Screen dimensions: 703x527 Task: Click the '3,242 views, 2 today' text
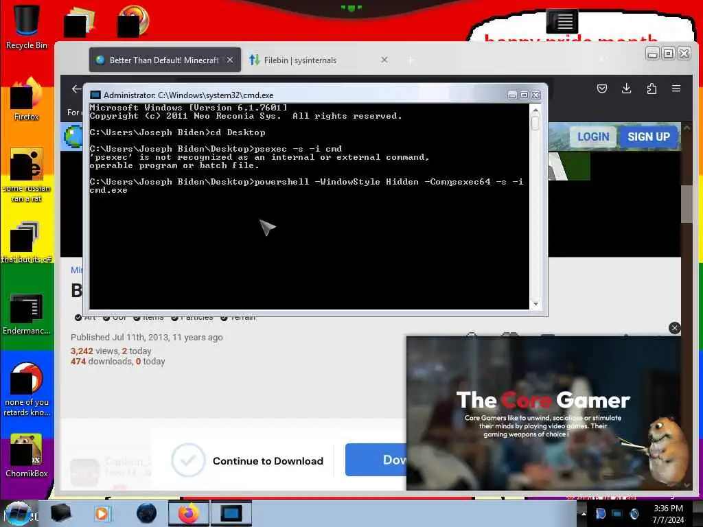click(111, 351)
